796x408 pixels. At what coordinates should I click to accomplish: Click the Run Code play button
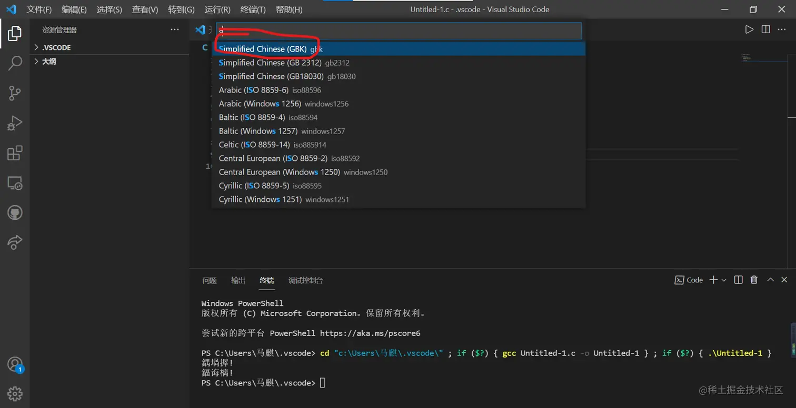(749, 29)
